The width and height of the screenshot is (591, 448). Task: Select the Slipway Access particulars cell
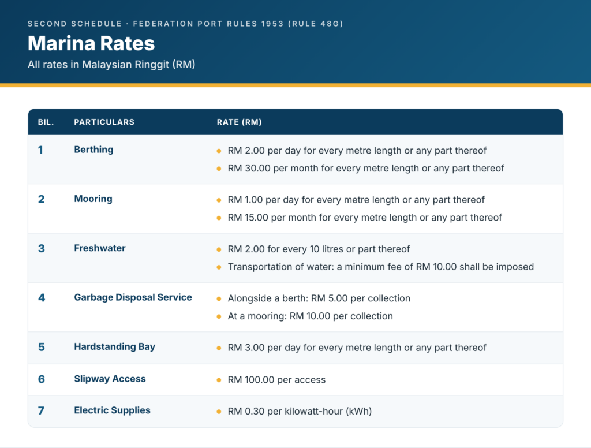110,379
